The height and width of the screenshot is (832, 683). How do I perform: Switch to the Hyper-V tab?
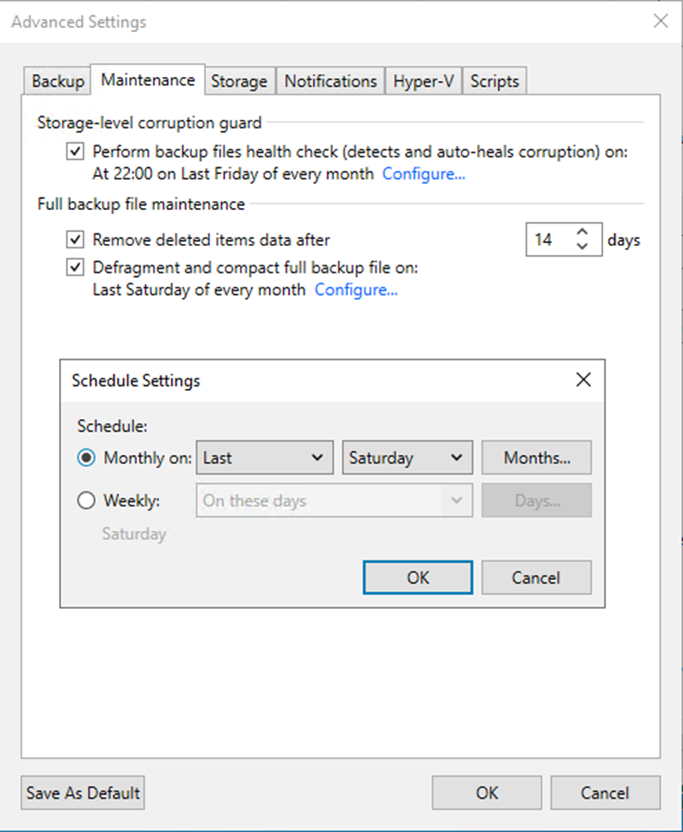pos(423,82)
